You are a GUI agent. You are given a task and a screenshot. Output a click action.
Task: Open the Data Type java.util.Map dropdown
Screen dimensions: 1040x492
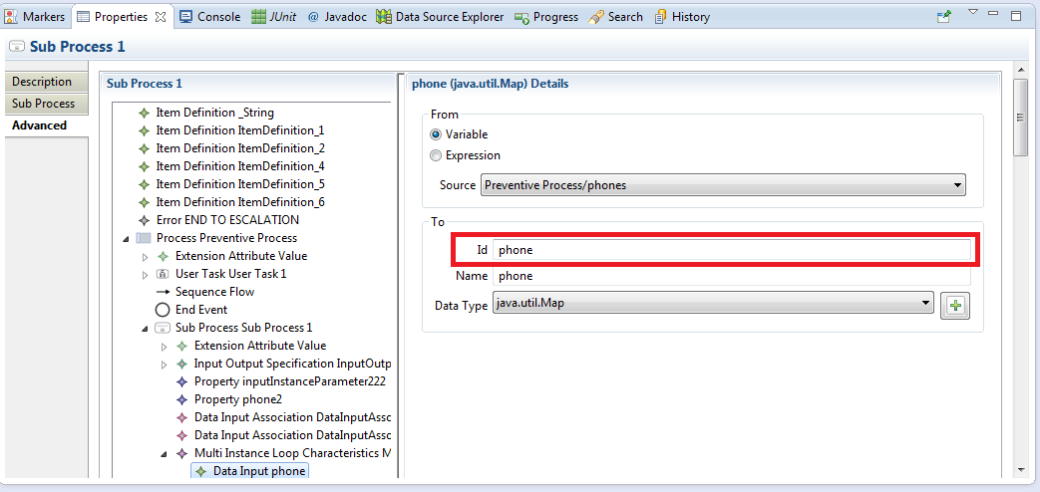[713, 304]
